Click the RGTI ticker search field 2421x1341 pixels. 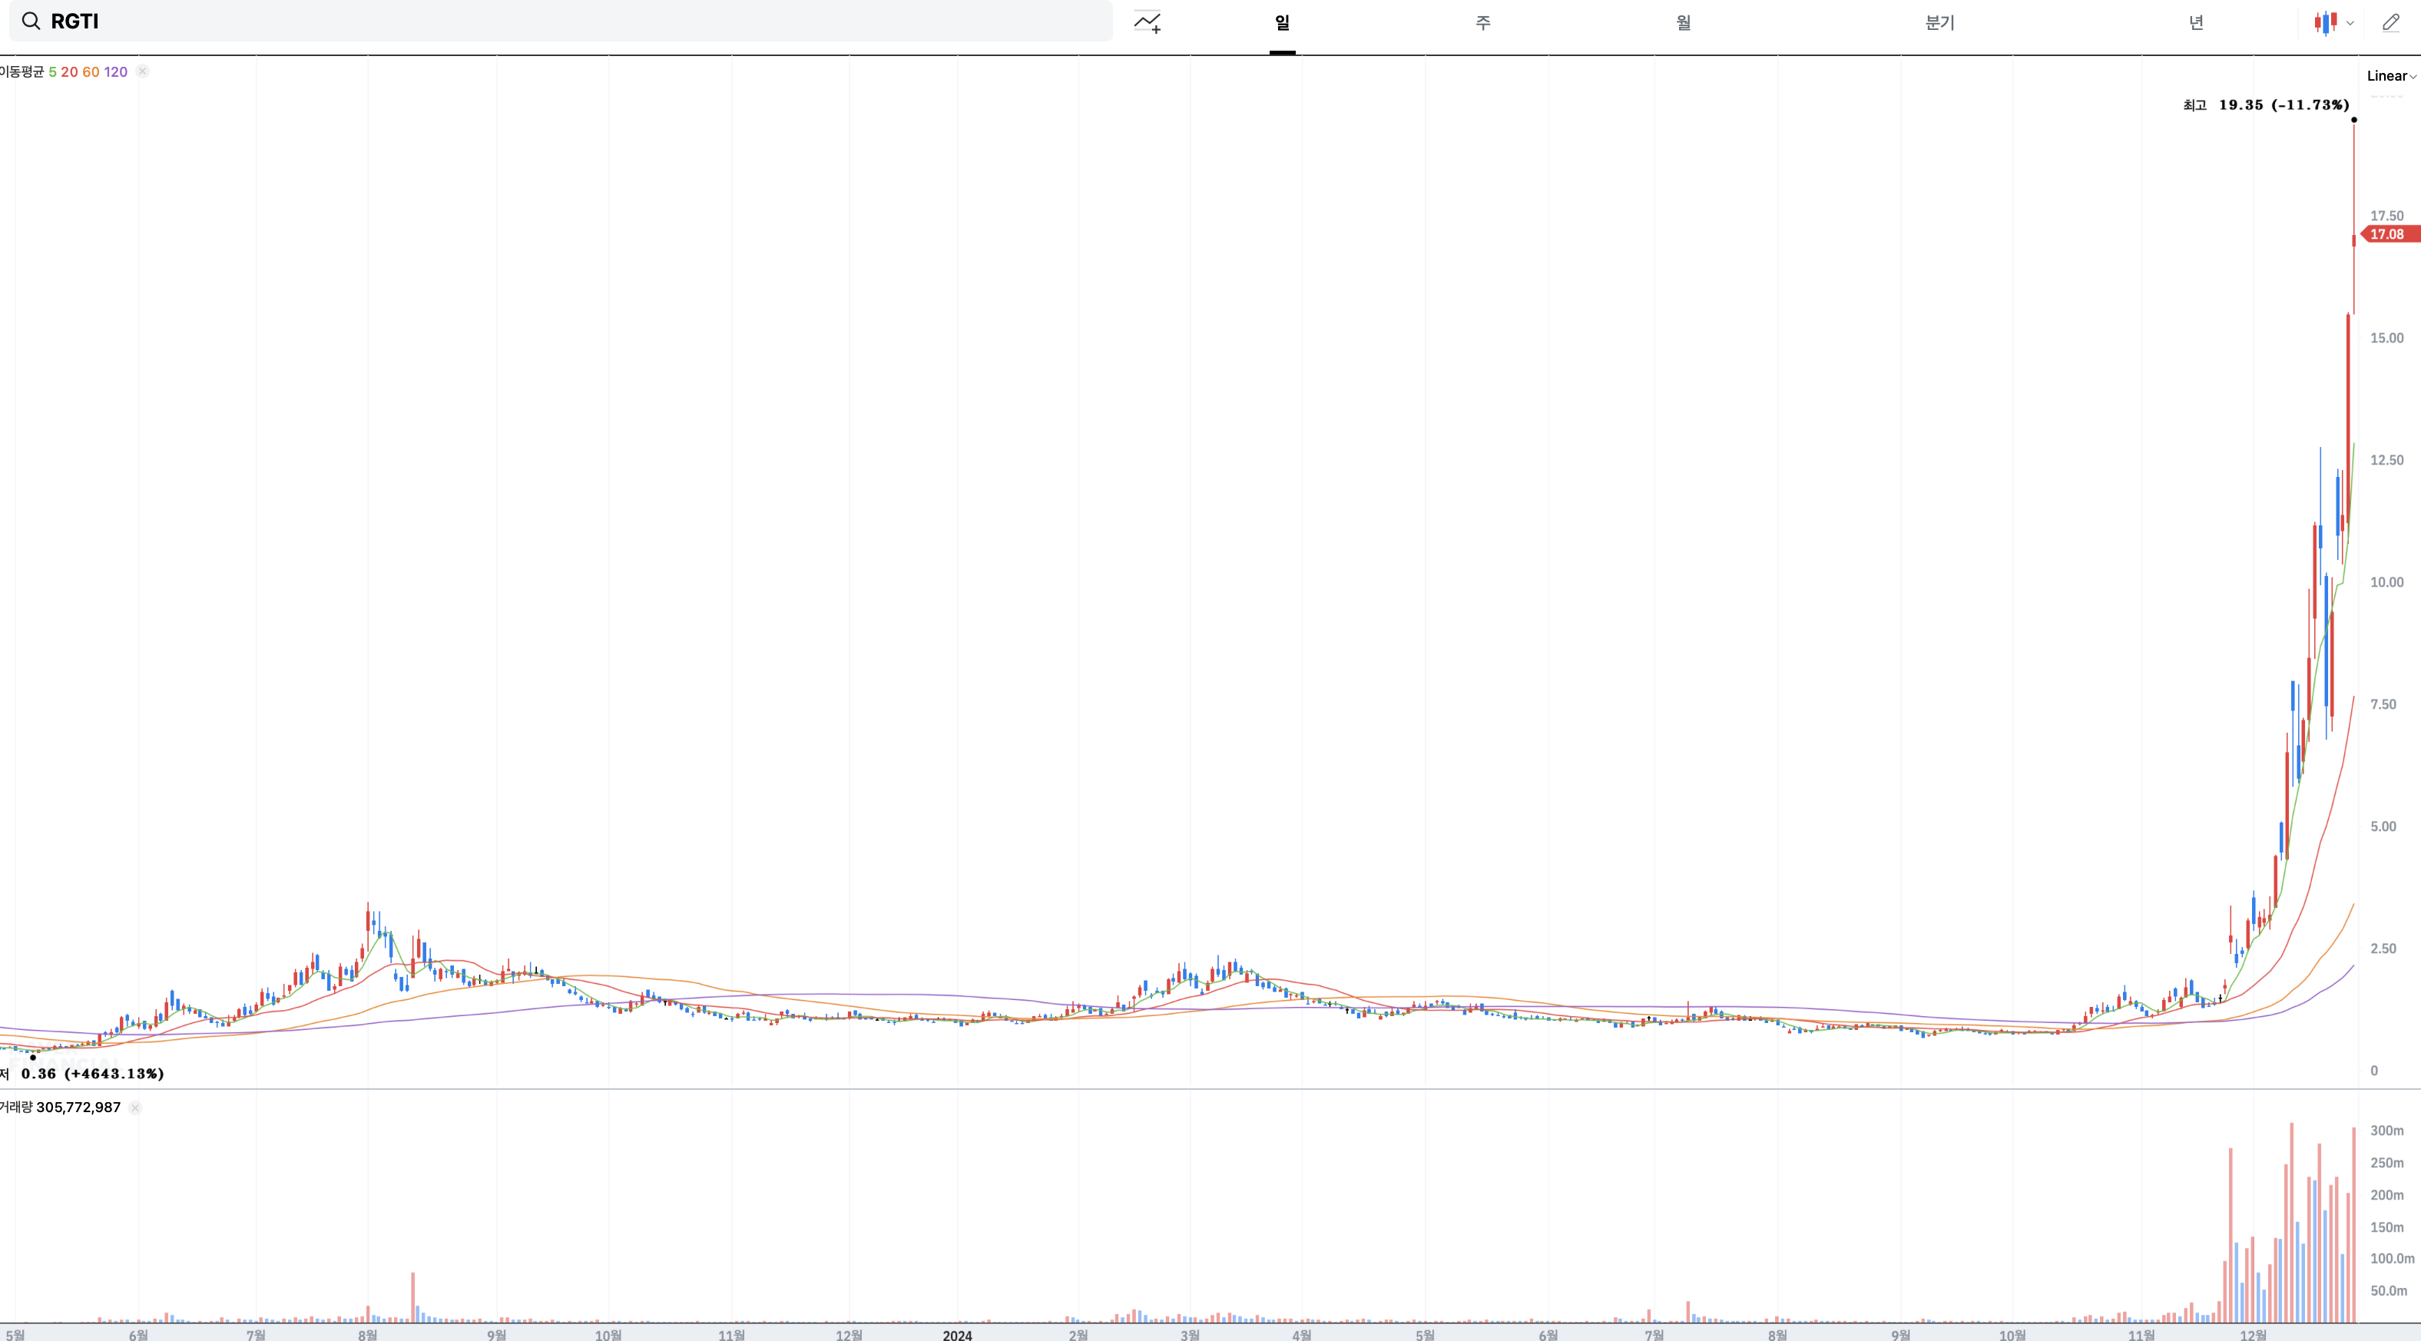tap(564, 21)
